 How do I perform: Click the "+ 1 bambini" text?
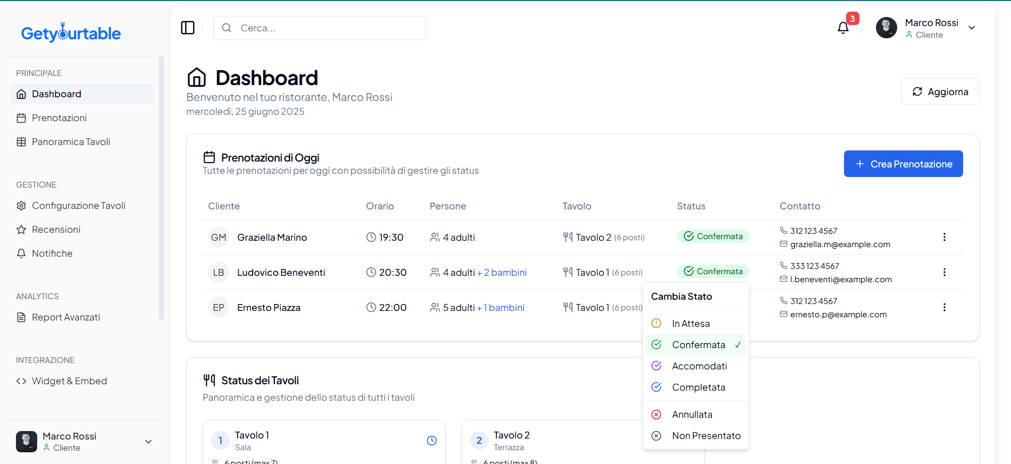click(500, 307)
